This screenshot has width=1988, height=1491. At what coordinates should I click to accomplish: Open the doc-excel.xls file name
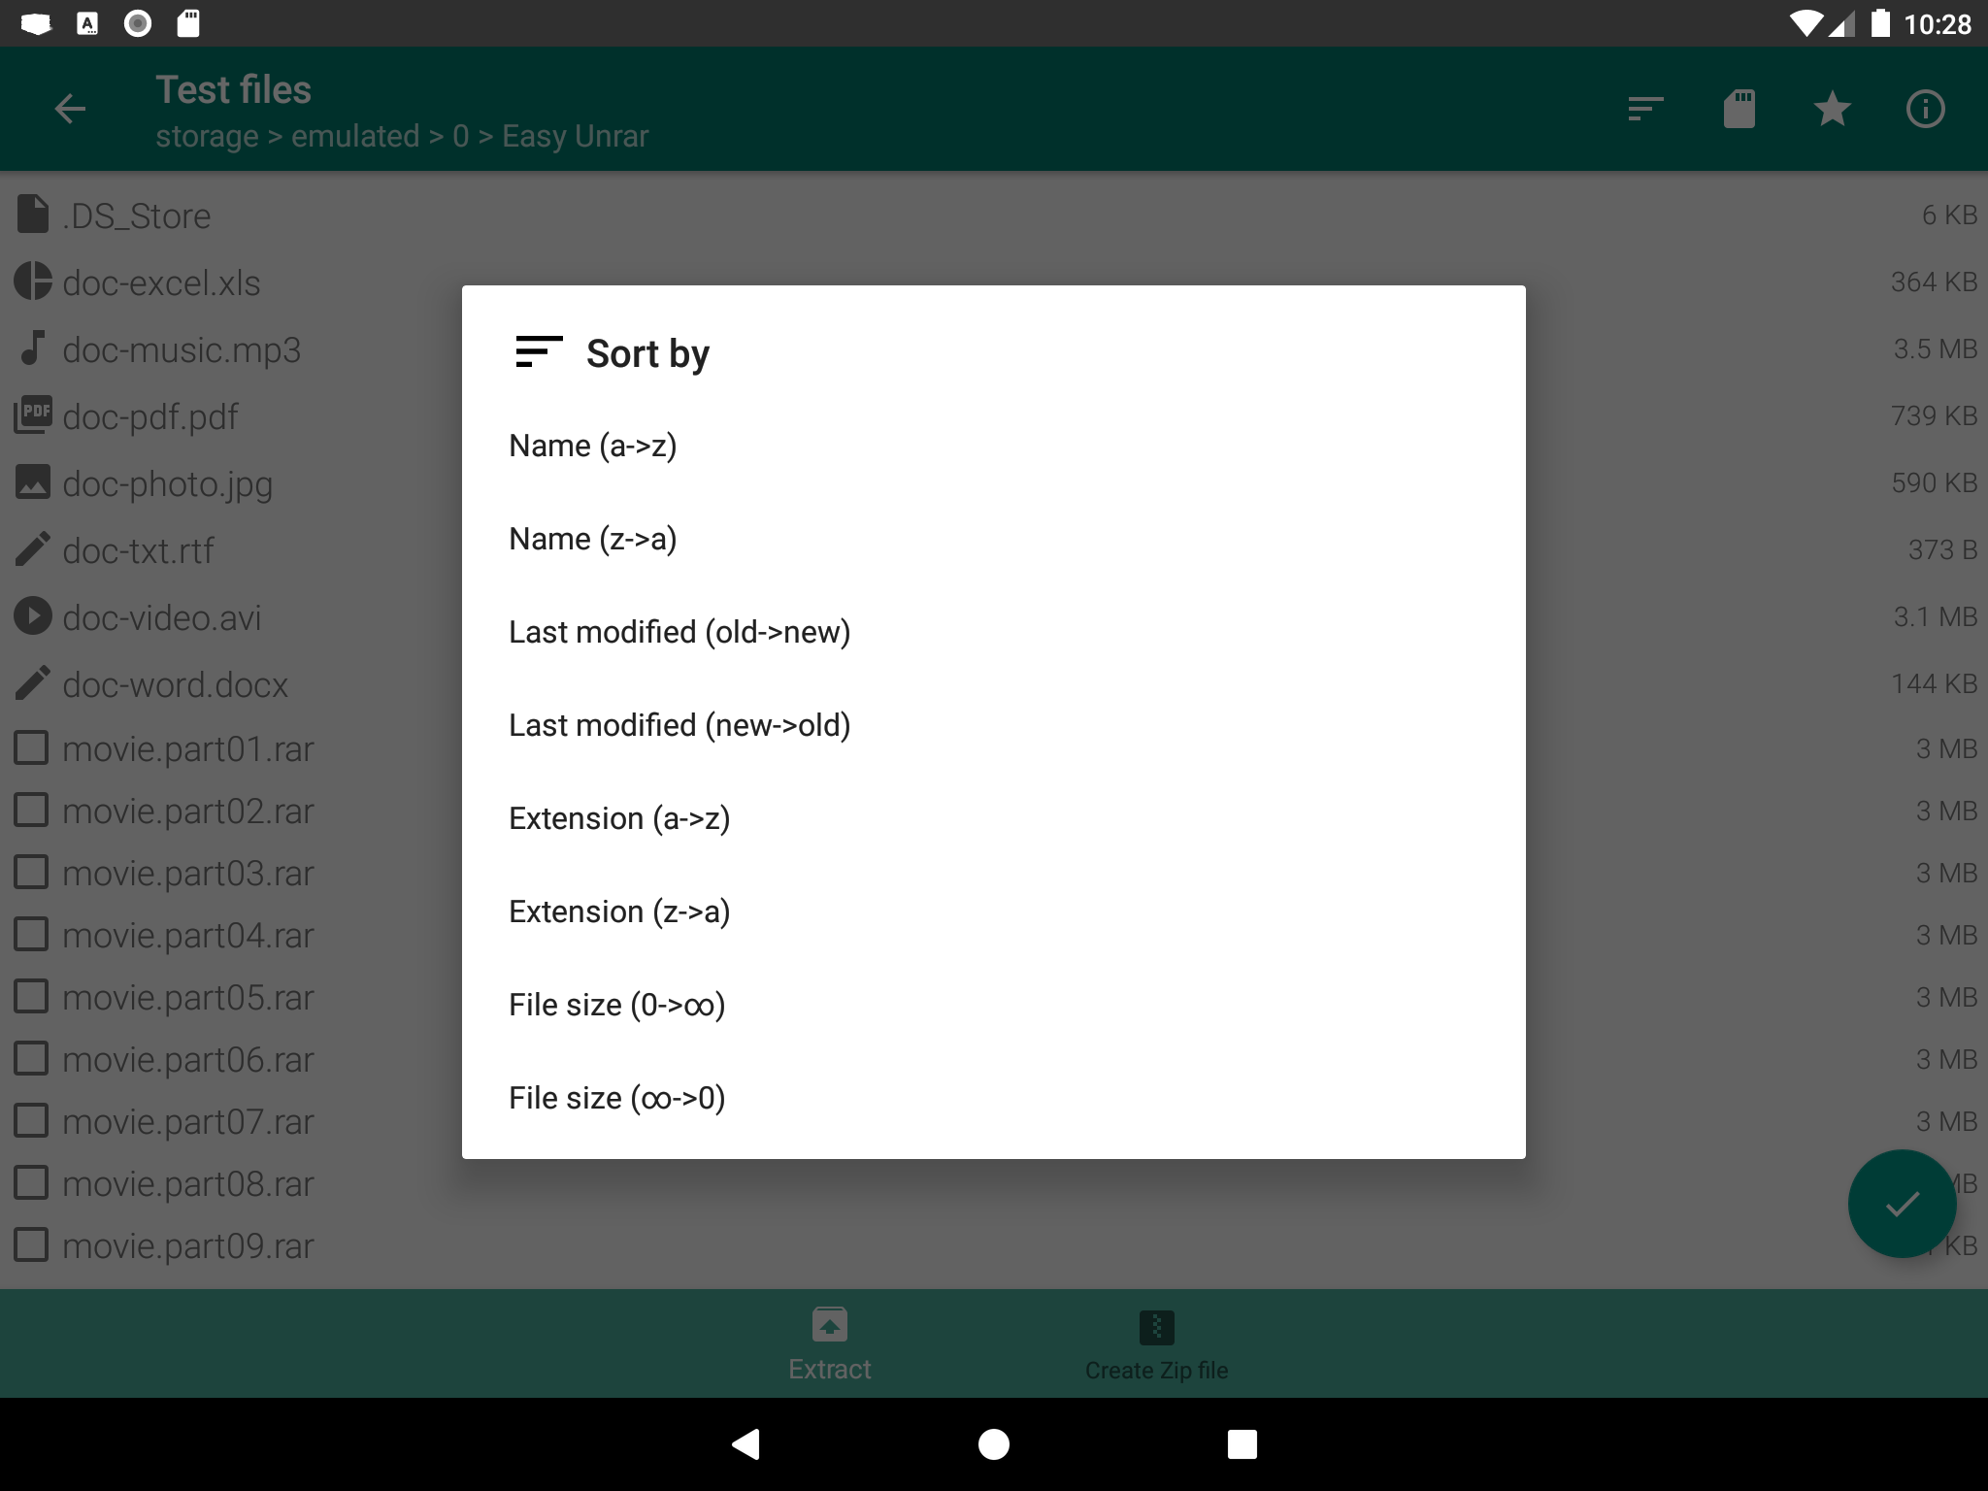[x=161, y=282]
